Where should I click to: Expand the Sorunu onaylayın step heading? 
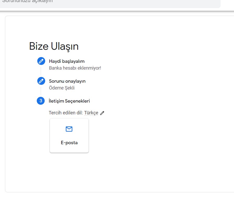point(67,81)
